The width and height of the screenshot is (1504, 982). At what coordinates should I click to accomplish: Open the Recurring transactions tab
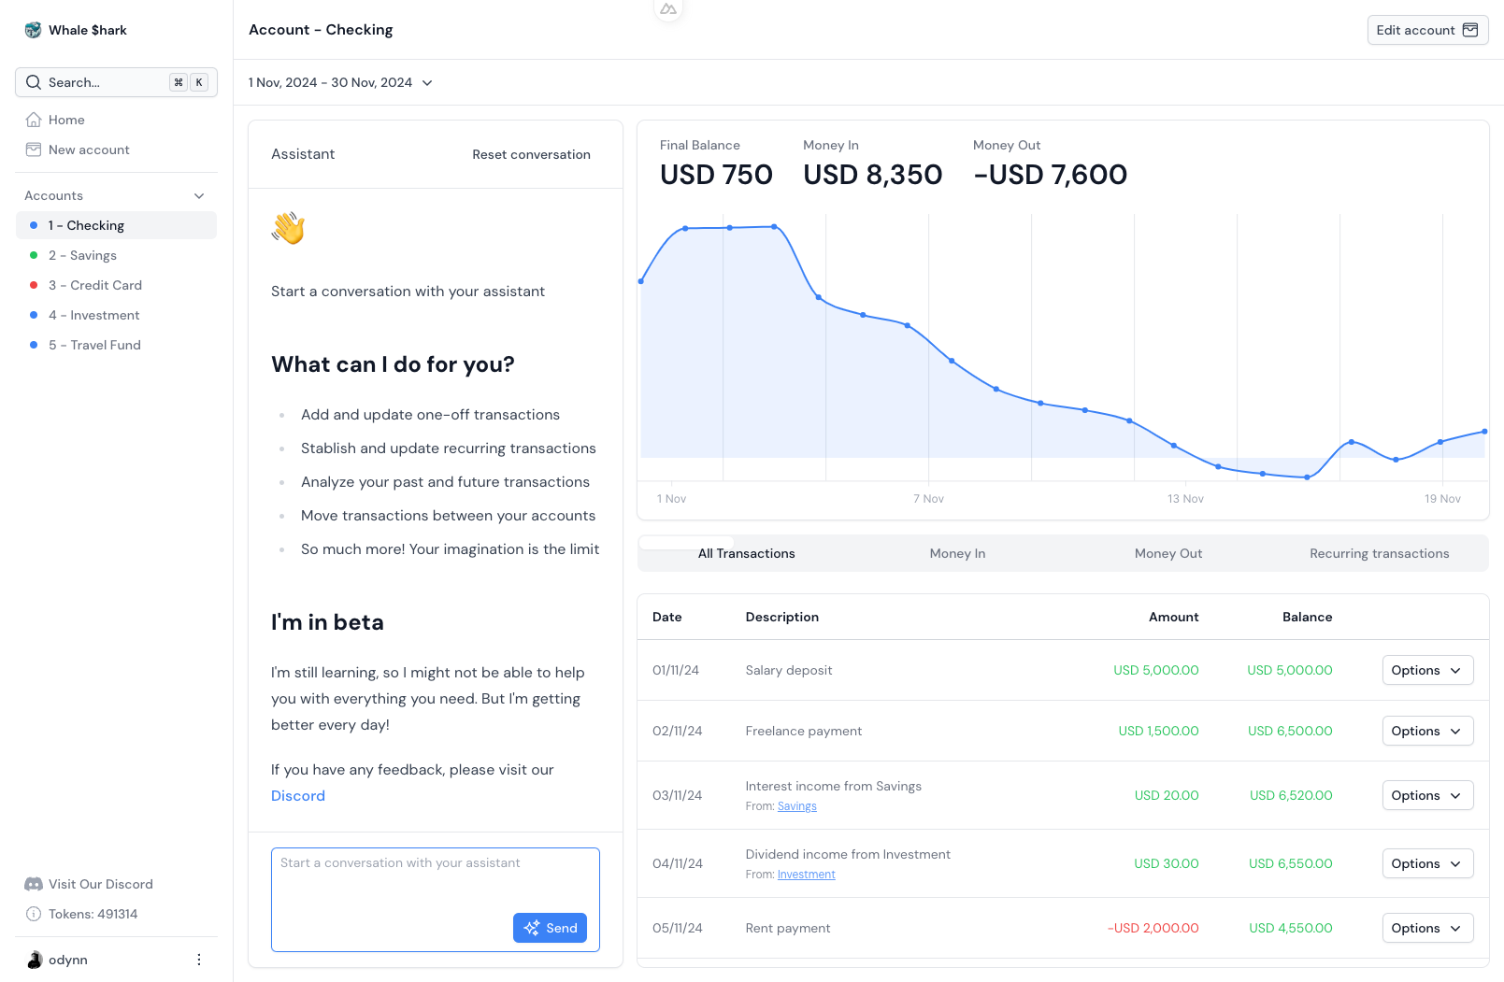click(x=1379, y=553)
